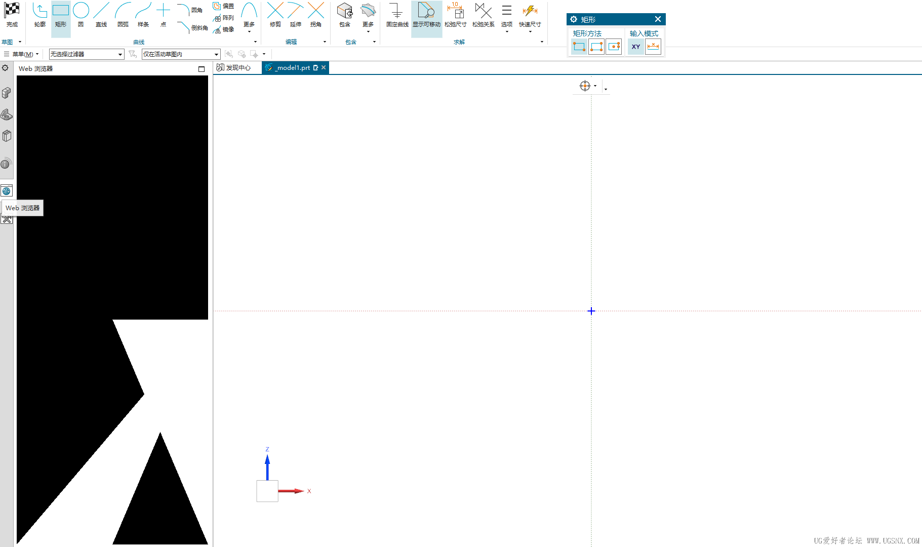This screenshot has width=922, height=547.
Task: Select the 修剪 (Trim) tool
Action: pos(275,15)
